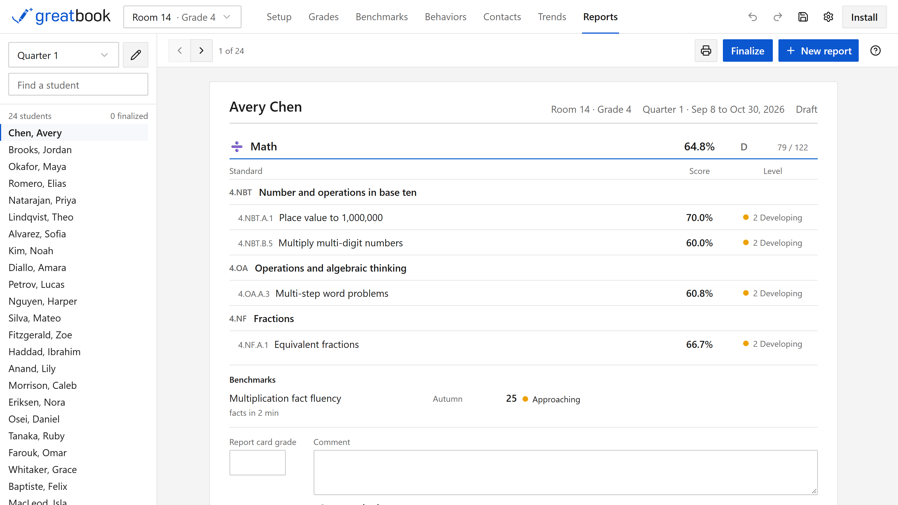
Task: Click the Finalize button
Action: pos(747,50)
